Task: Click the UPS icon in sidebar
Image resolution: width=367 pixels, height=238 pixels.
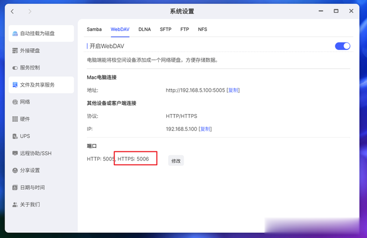Action: (15, 136)
